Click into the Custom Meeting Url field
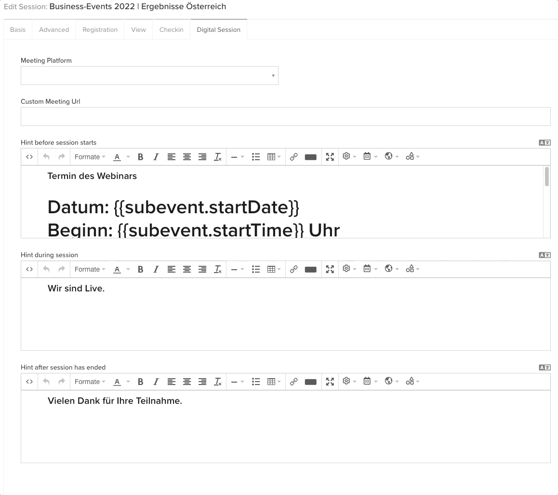This screenshot has width=558, height=495. point(285,117)
